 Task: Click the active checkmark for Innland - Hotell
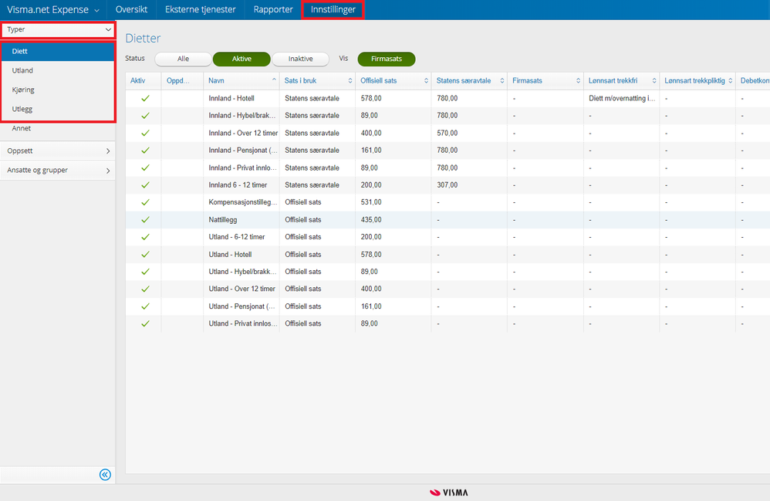point(145,98)
